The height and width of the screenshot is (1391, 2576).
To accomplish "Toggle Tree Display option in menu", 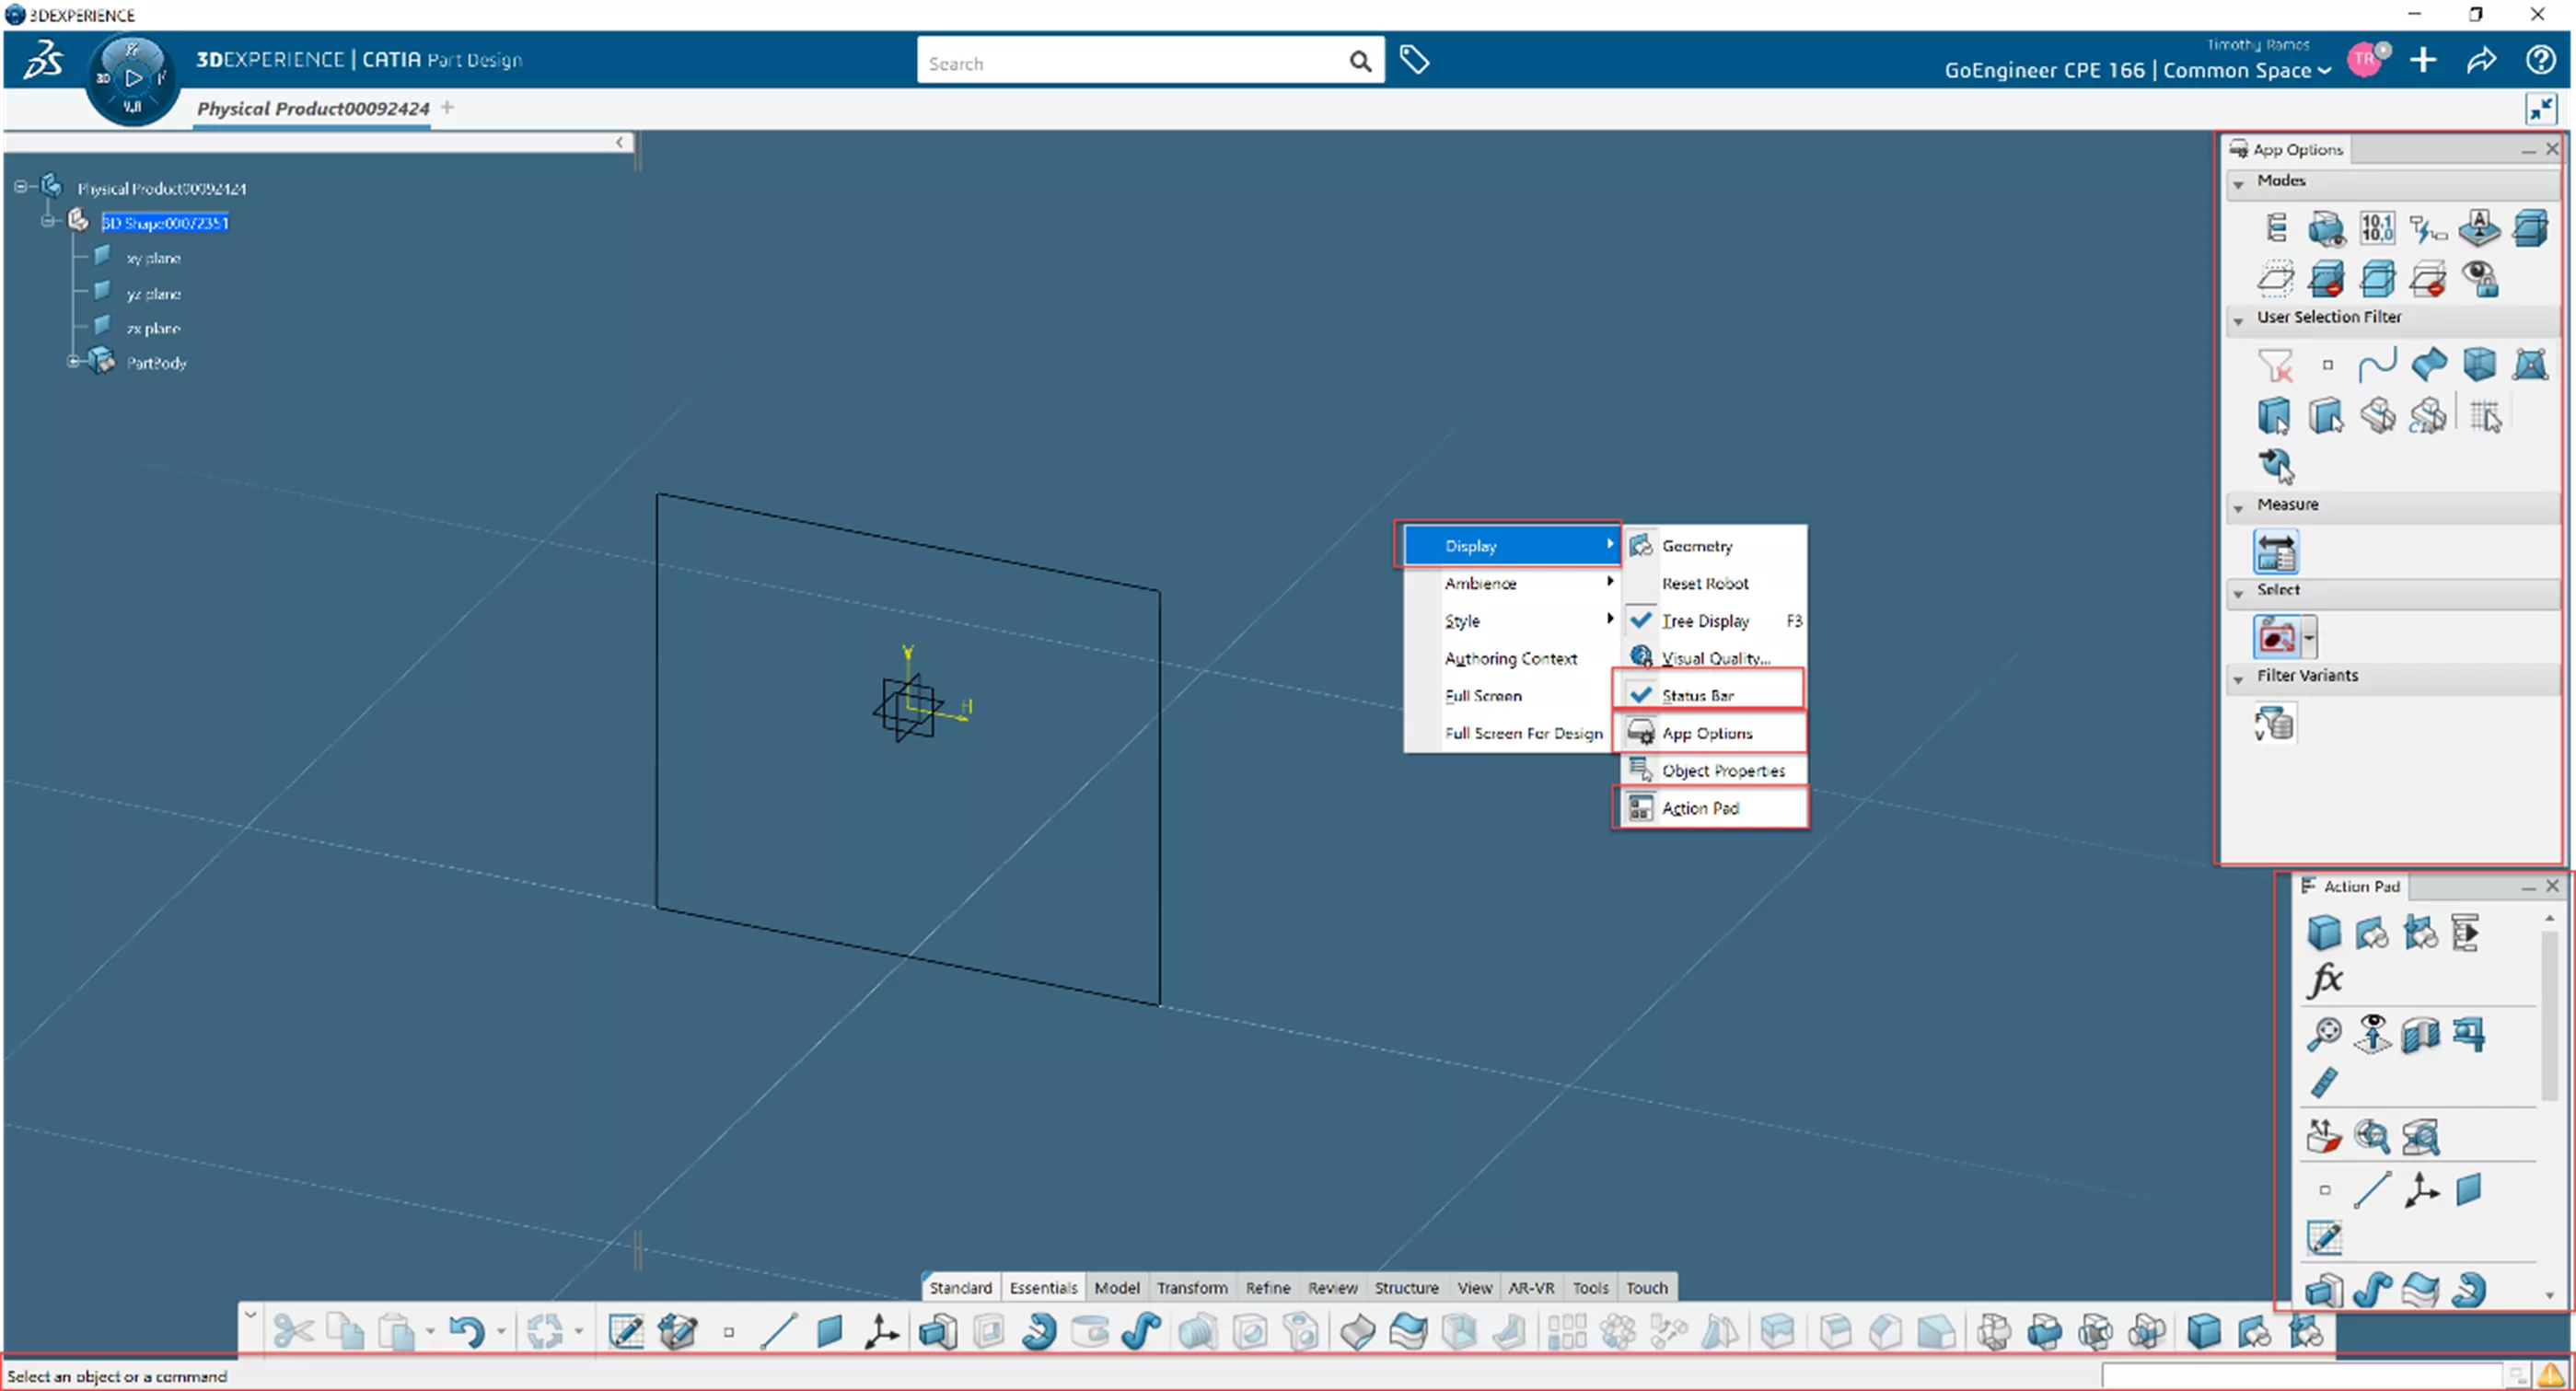I will 1704,620.
